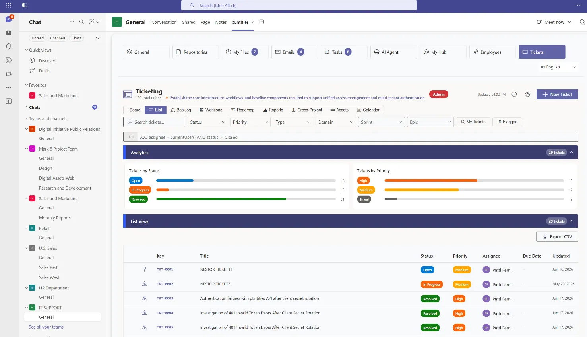Open the English language dropdown
587x337 pixels.
[x=558, y=67]
